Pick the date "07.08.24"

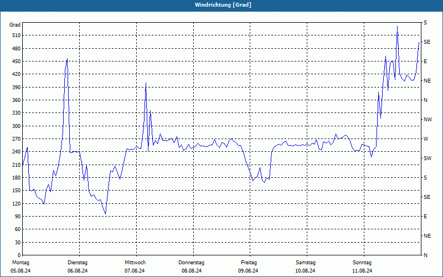pos(135,271)
